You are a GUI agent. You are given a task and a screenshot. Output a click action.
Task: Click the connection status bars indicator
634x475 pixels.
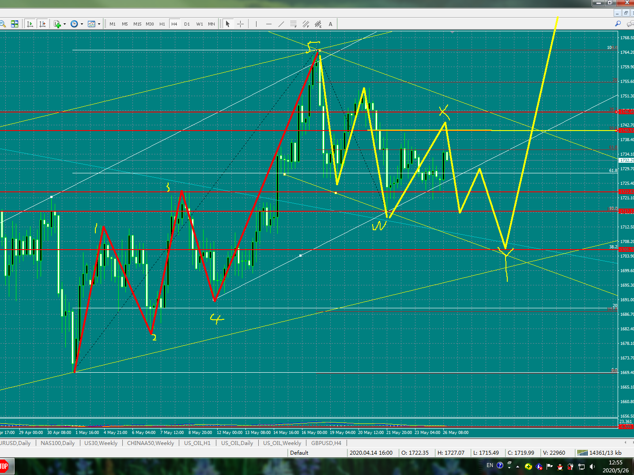[x=582, y=453]
